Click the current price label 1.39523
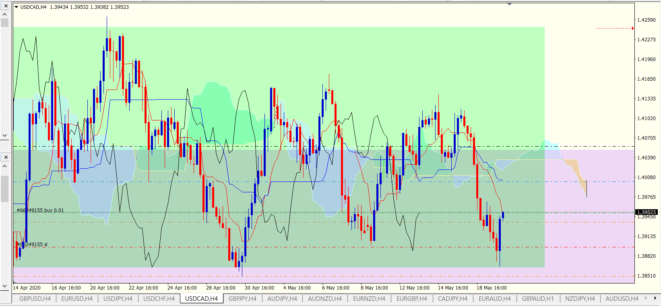The image size is (661, 306). point(647,212)
